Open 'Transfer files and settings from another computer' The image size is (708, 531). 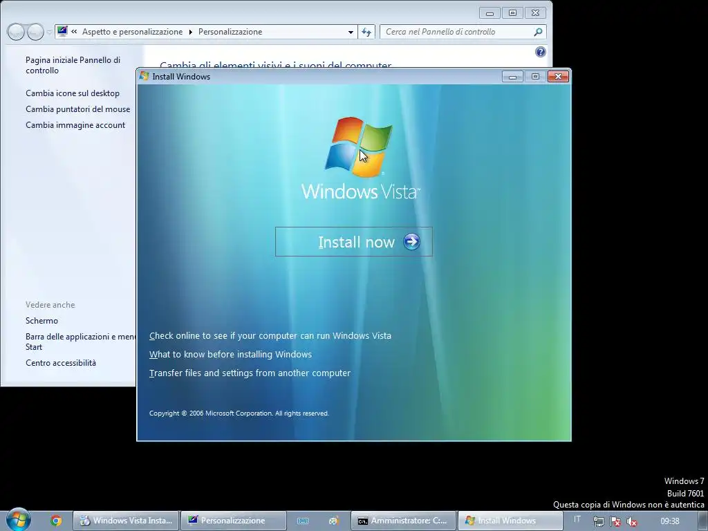point(250,373)
